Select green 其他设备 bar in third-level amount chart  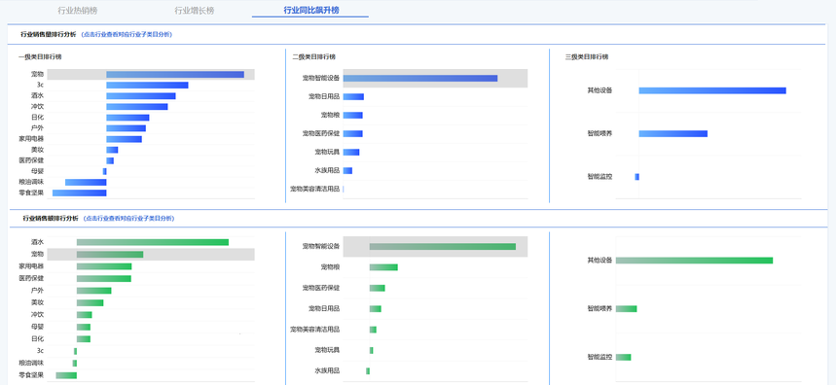[x=694, y=261]
